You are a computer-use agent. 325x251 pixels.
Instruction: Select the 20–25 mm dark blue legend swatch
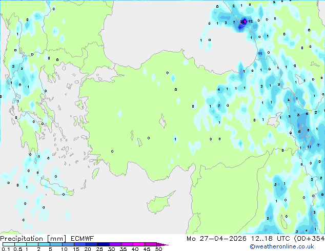91,244
